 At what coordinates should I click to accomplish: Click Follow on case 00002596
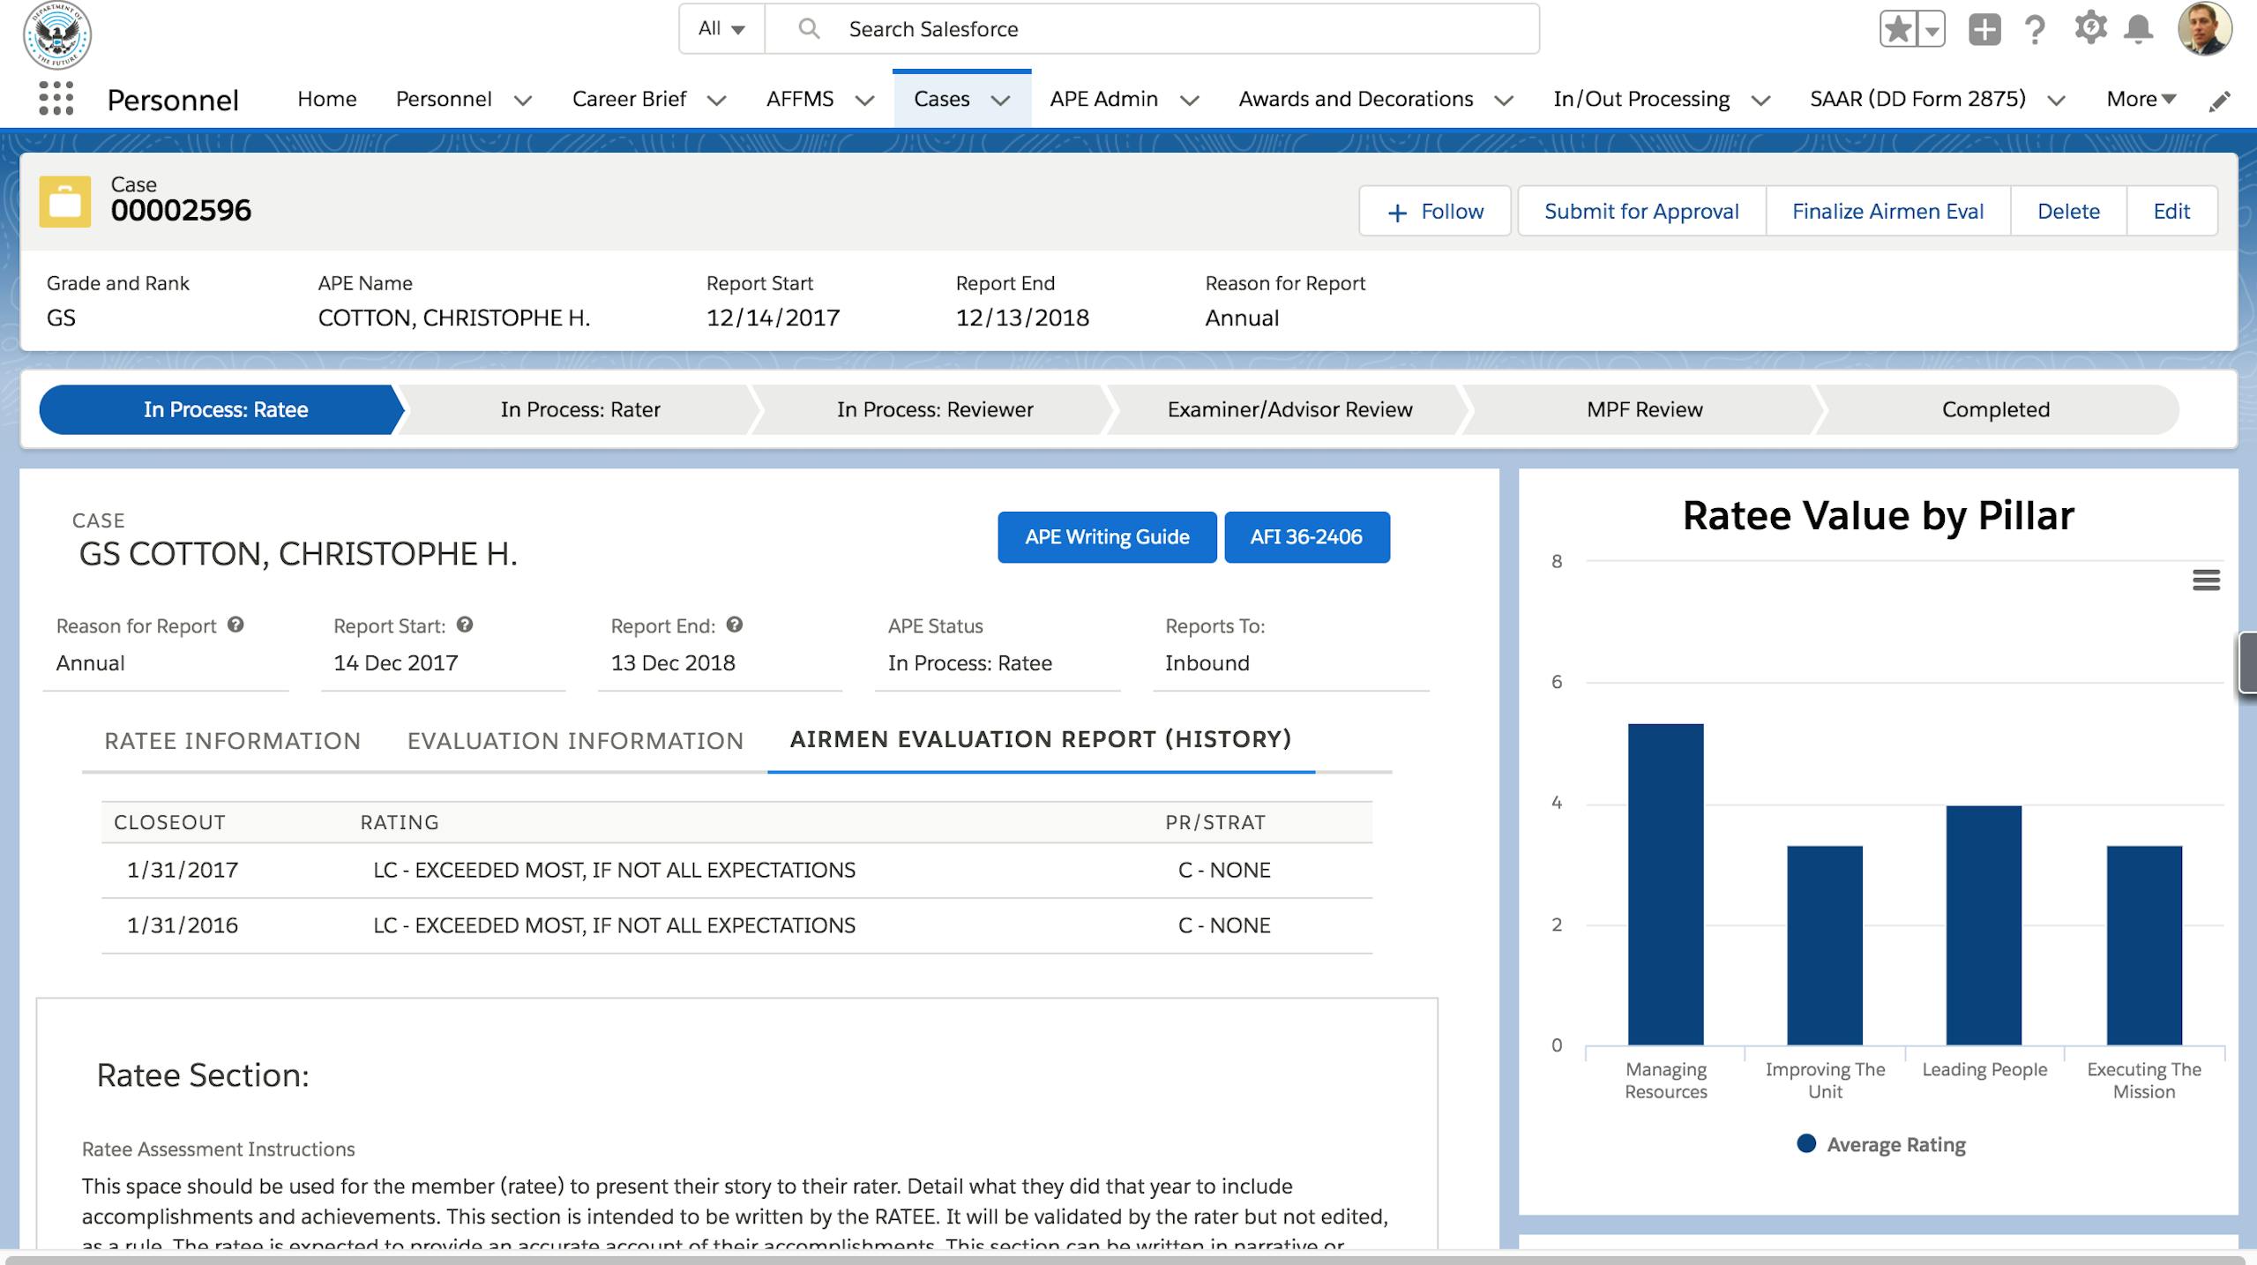[x=1434, y=211]
